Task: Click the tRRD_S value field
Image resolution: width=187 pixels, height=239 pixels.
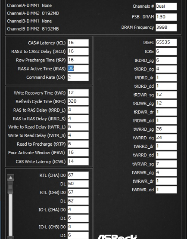Action: pyautogui.click(x=78, y=119)
